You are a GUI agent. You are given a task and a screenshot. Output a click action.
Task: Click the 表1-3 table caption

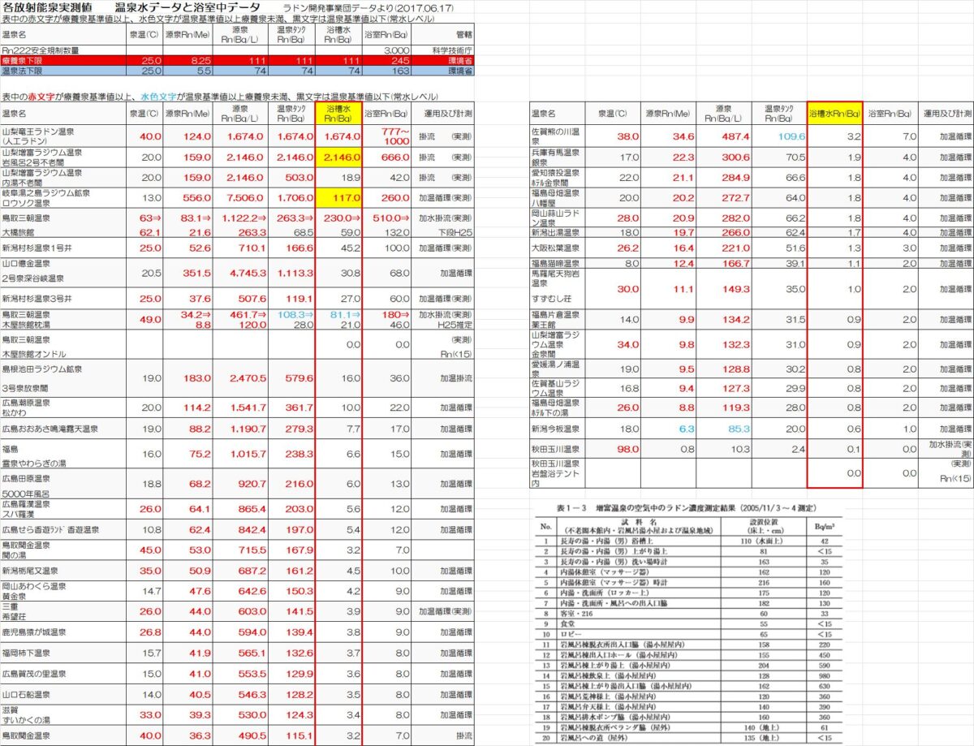pos(687,508)
